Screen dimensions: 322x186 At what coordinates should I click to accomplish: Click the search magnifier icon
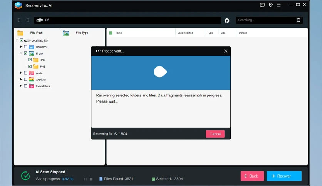click(299, 20)
